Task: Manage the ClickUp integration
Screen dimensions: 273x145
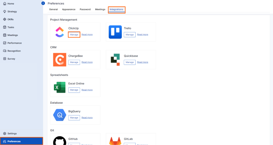Action: (74, 35)
